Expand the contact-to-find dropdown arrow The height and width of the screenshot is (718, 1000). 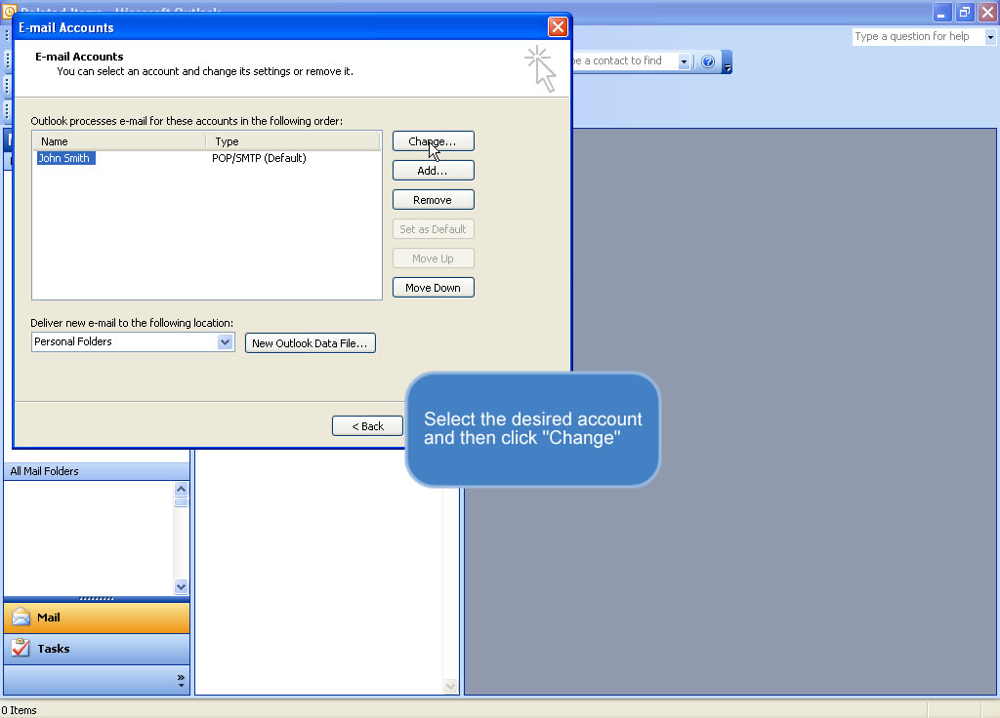pyautogui.click(x=684, y=61)
